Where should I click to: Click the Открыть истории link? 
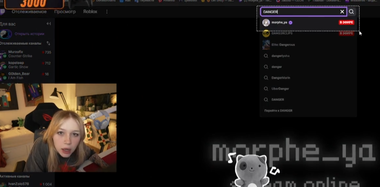tap(30, 34)
